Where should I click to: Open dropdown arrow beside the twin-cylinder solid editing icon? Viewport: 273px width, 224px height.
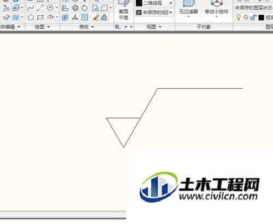click(22, 17)
